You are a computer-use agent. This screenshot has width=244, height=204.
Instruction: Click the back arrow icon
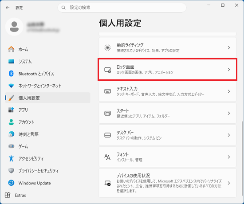[x=8, y=8]
